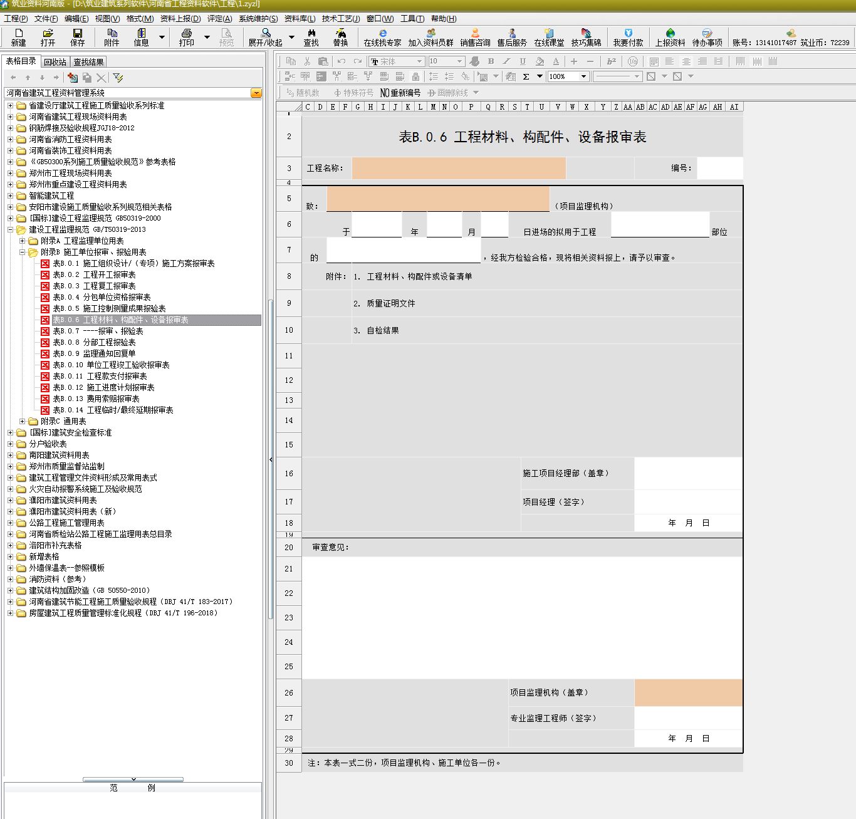This screenshot has width=856, height=819.
Task: Click the highlighted 项目监理机构（盖章）input cell
Action: 689,692
